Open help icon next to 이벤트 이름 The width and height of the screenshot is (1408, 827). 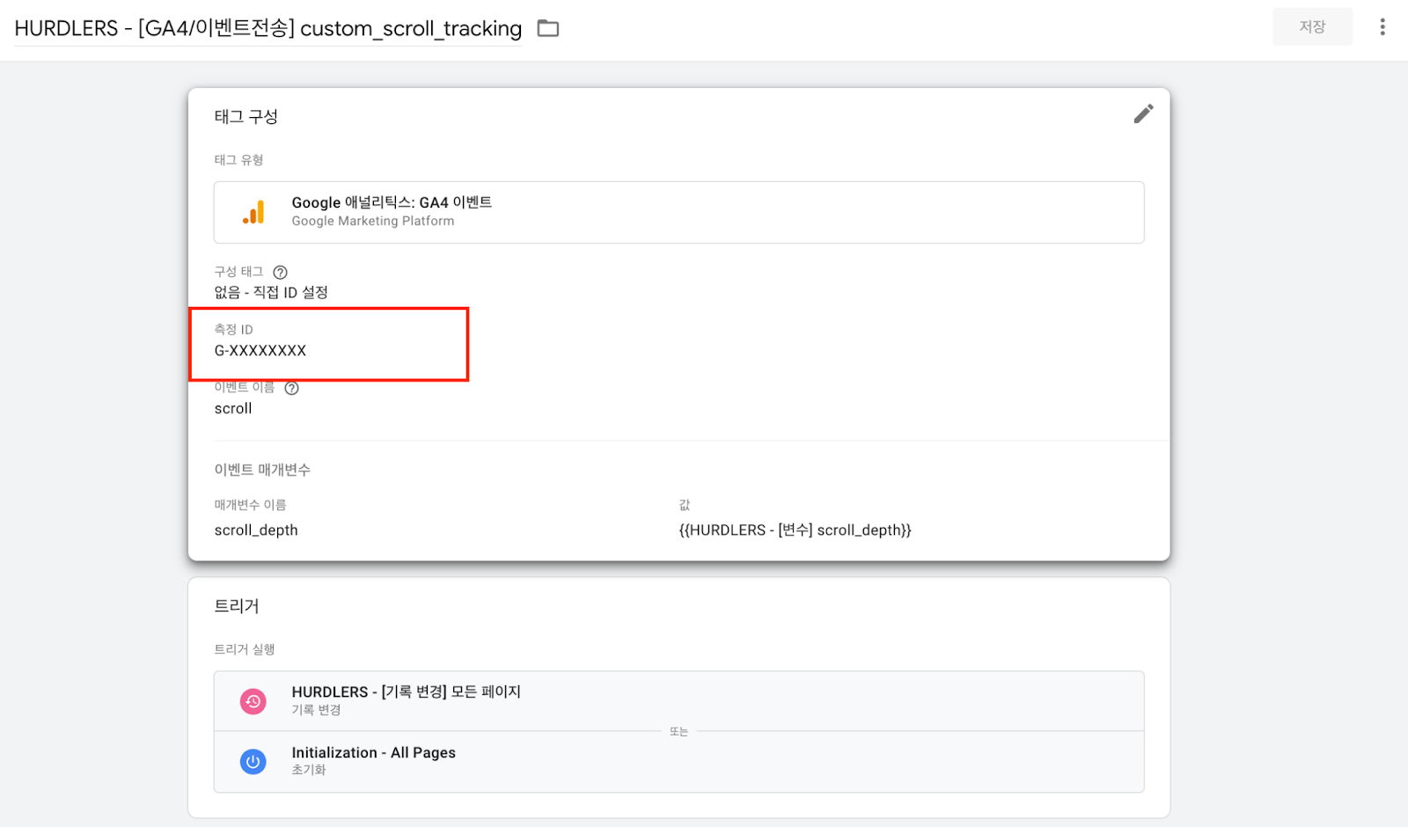click(291, 388)
